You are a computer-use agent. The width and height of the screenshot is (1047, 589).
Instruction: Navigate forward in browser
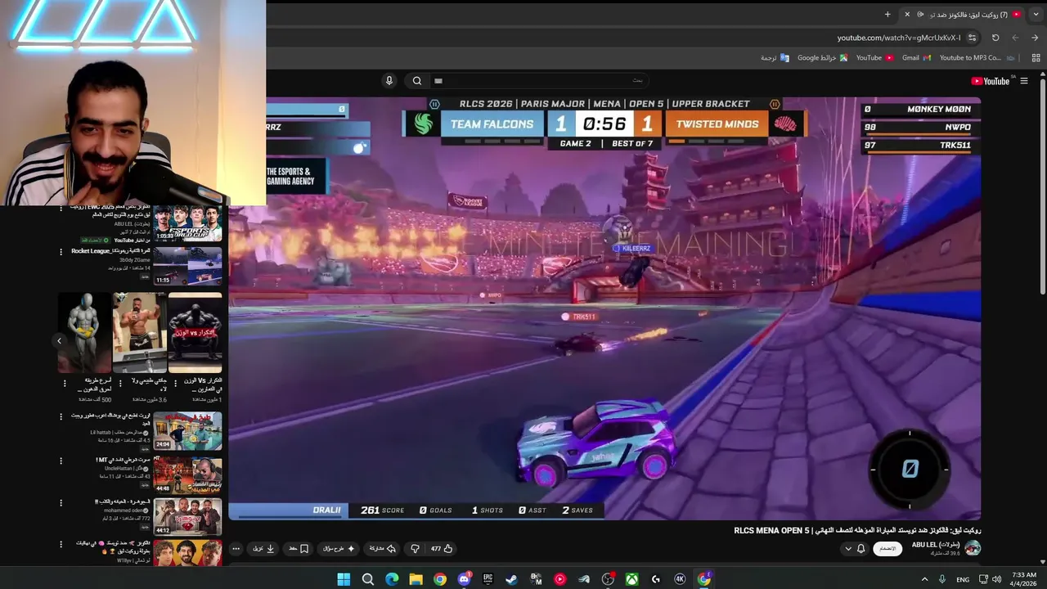[x=1015, y=38]
